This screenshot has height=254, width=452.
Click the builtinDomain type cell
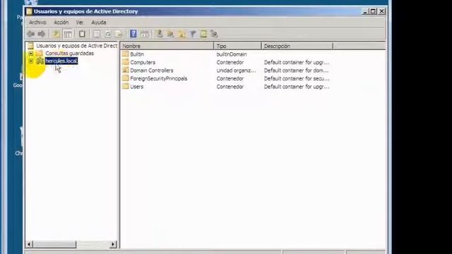[x=232, y=54]
